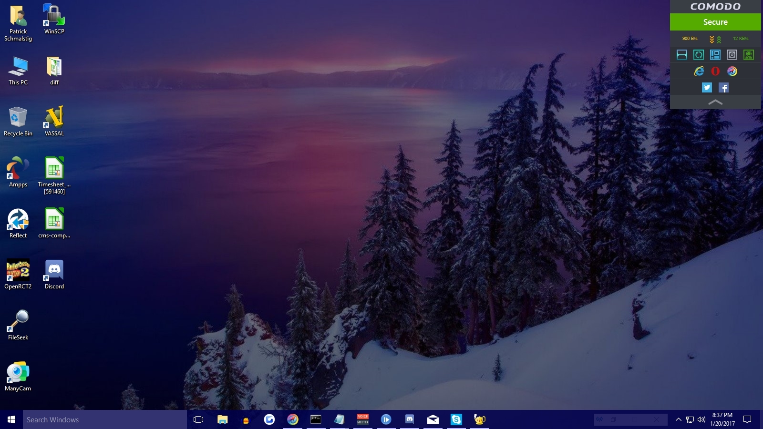This screenshot has height=429, width=763.
Task: Switch to Discord on the taskbar
Action: [x=410, y=419]
